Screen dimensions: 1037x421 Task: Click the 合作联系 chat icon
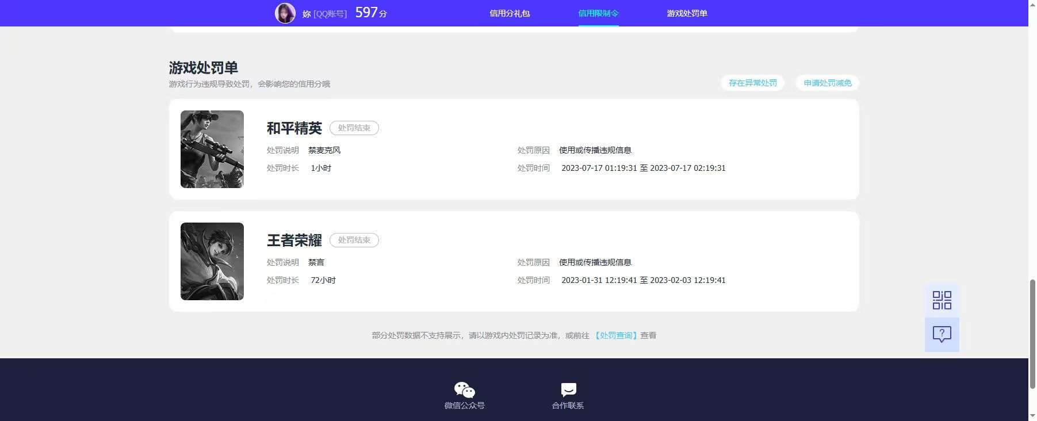point(568,389)
